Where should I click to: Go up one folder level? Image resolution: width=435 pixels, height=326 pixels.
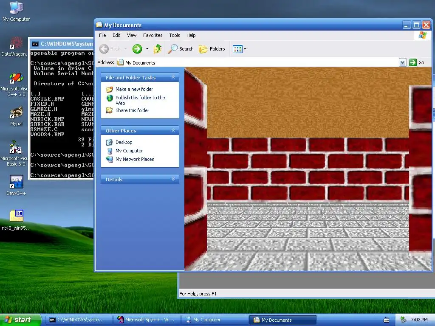158,49
